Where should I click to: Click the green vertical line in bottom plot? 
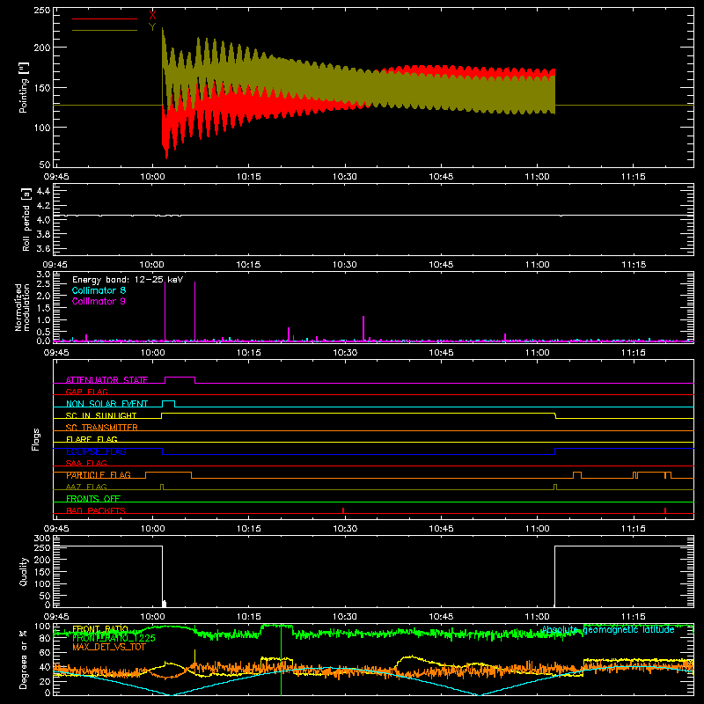[282, 660]
